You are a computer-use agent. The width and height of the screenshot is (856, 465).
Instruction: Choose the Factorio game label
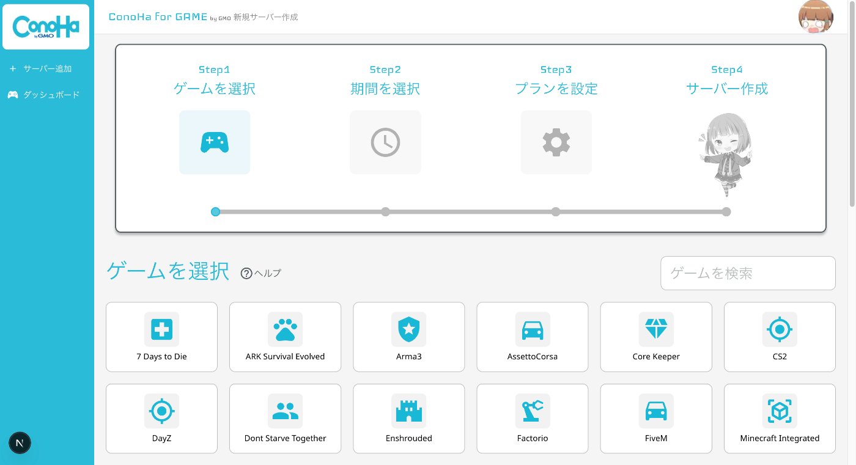pyautogui.click(x=533, y=438)
